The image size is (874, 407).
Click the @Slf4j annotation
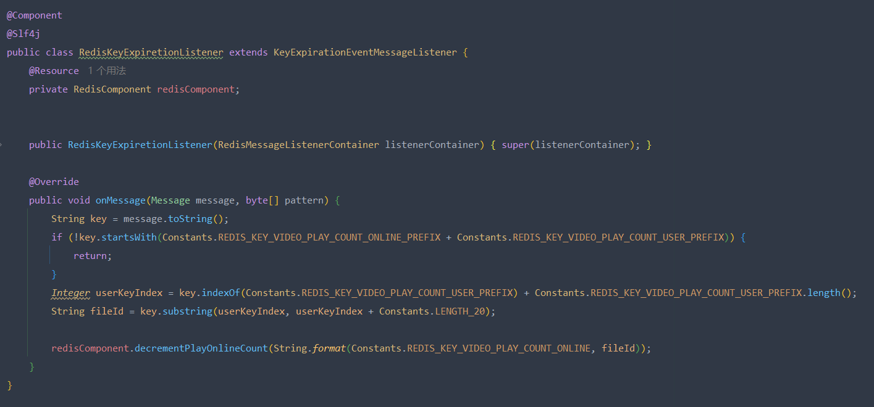point(23,34)
